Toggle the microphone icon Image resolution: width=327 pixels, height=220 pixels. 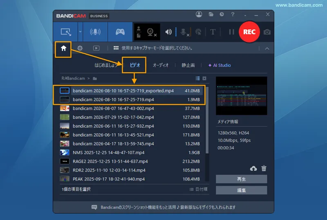click(184, 32)
